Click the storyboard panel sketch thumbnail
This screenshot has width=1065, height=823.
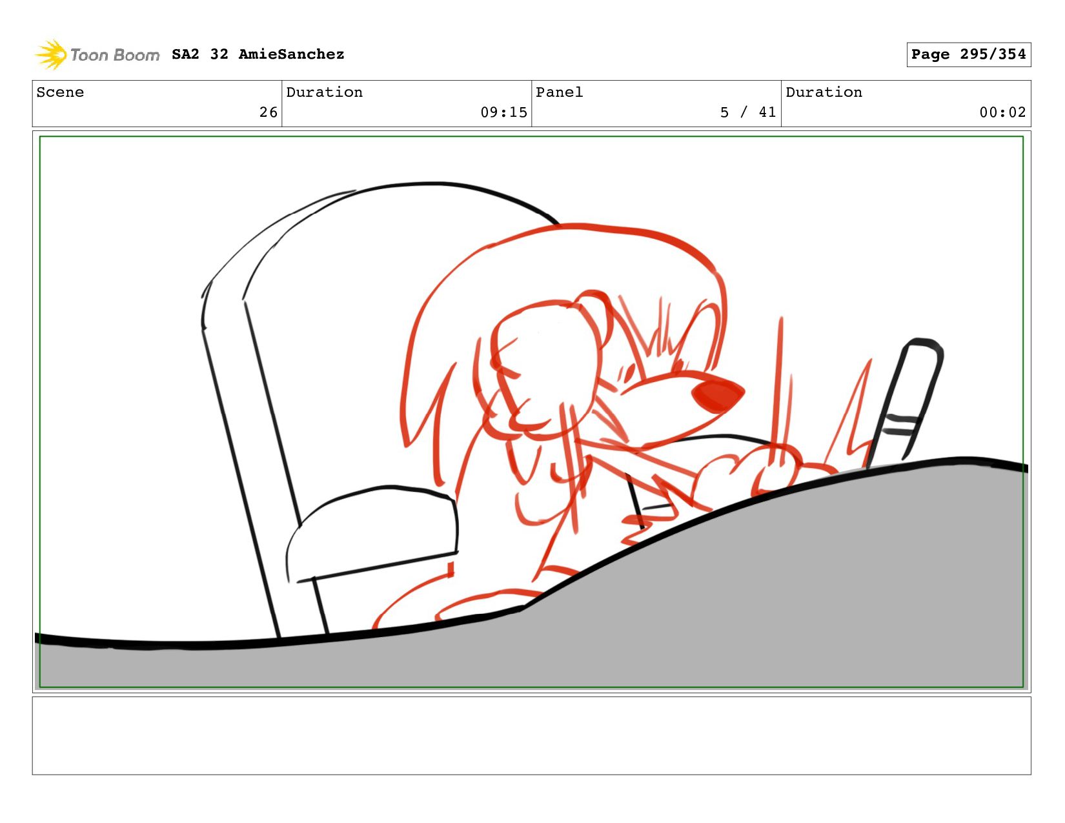[531, 412]
